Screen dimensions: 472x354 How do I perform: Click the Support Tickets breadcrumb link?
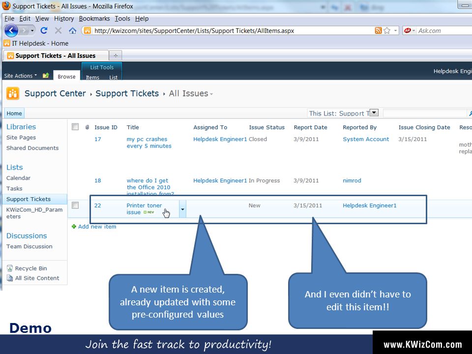click(127, 93)
